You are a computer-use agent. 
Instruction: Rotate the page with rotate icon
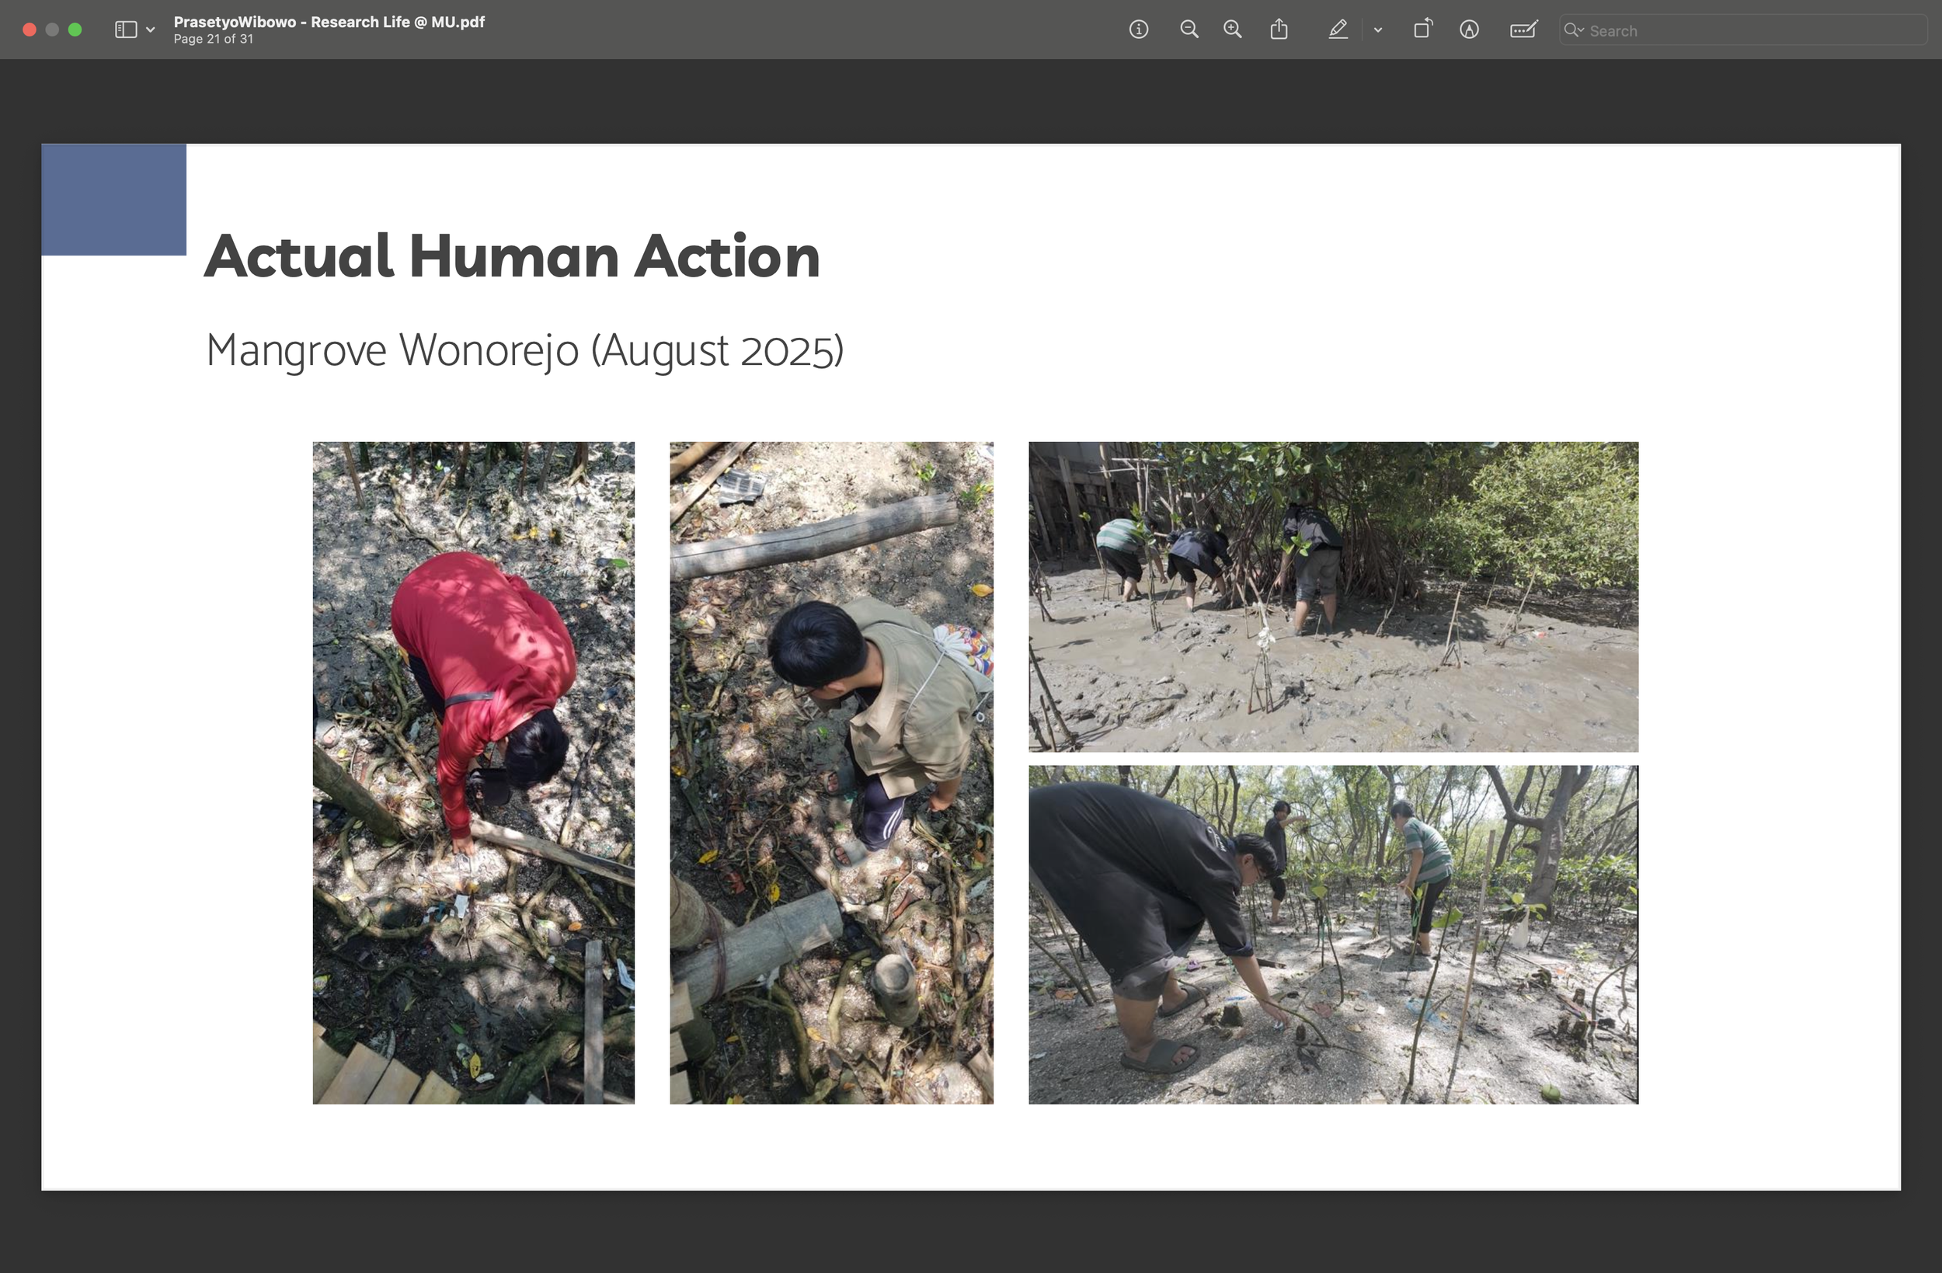click(x=1422, y=30)
